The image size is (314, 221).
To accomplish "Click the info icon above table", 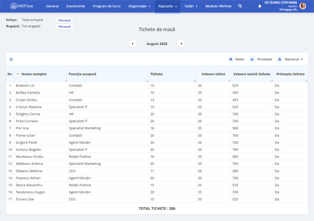I will tap(11, 59).
